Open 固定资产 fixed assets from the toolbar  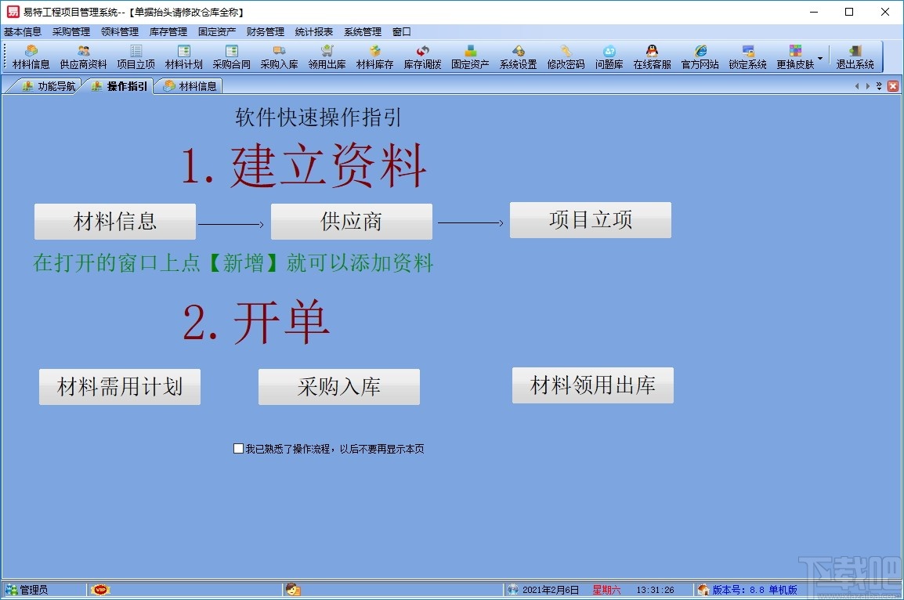pyautogui.click(x=470, y=56)
